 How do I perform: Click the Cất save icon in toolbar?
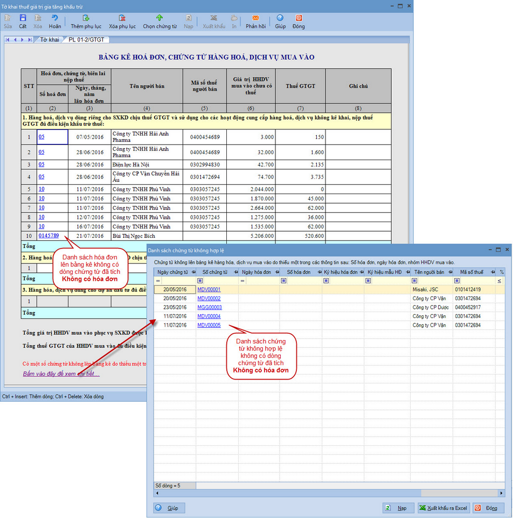(23, 18)
